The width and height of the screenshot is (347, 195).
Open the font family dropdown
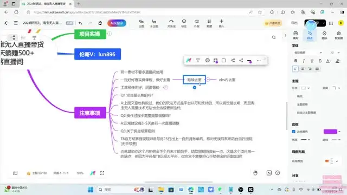307,53
